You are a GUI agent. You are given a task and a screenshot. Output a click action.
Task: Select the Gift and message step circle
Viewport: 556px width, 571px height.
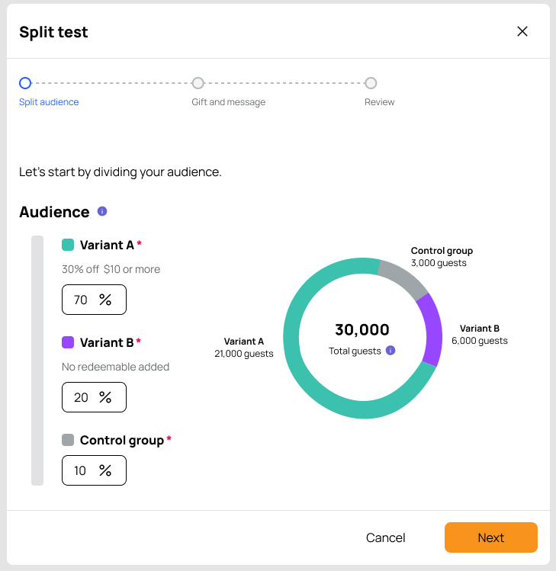click(198, 83)
